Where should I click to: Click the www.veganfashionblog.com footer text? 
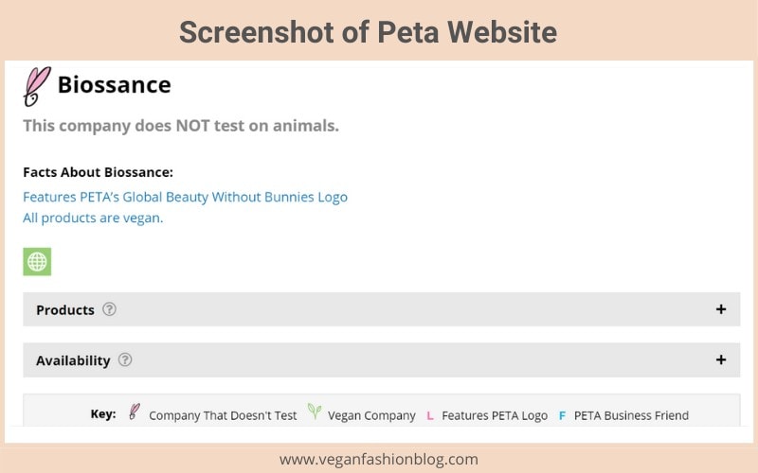tap(378, 459)
